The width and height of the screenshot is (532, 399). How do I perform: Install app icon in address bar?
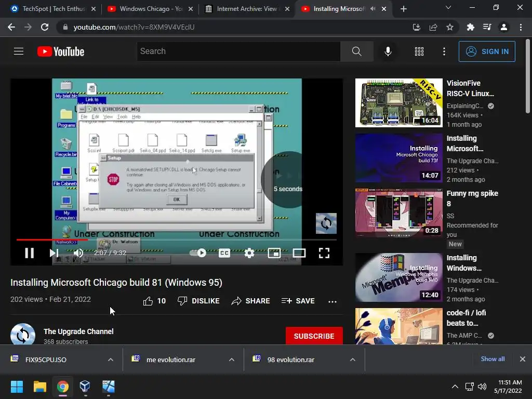(x=416, y=27)
